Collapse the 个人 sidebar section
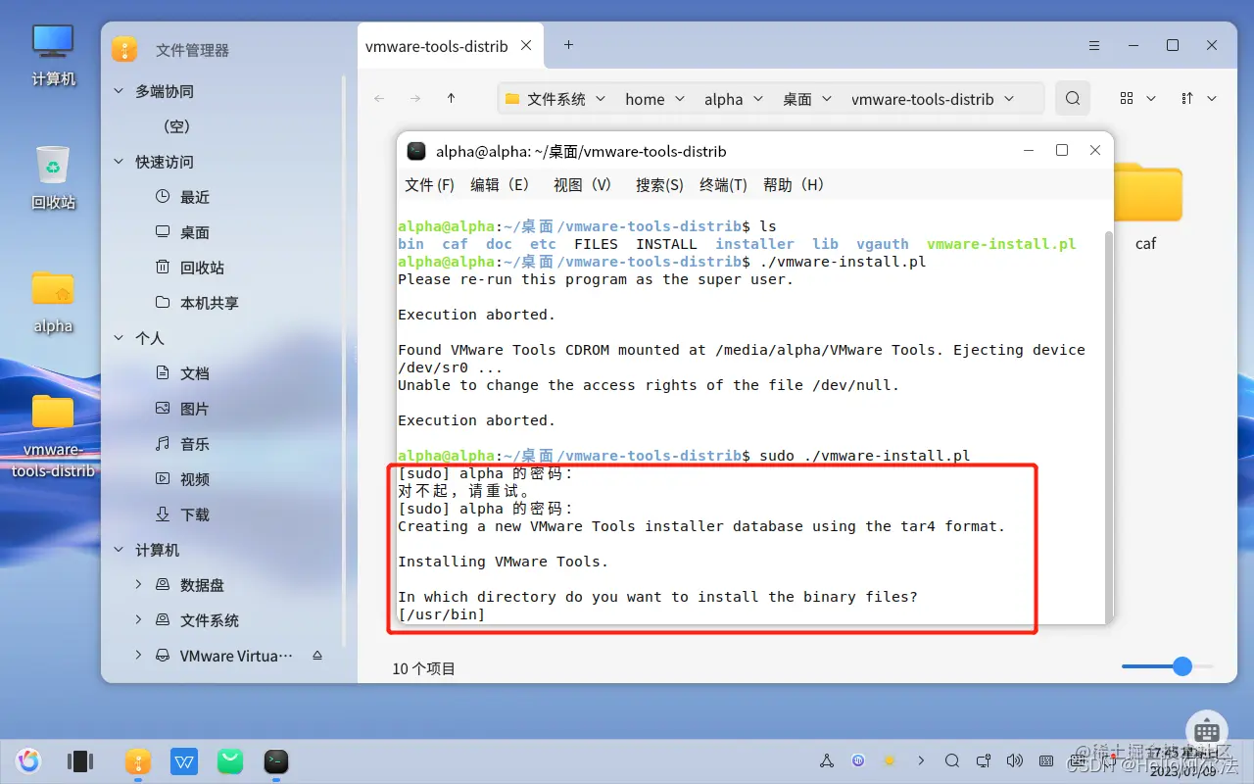 click(120, 338)
